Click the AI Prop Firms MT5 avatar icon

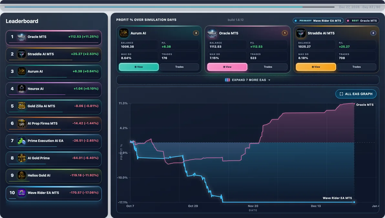22,123
